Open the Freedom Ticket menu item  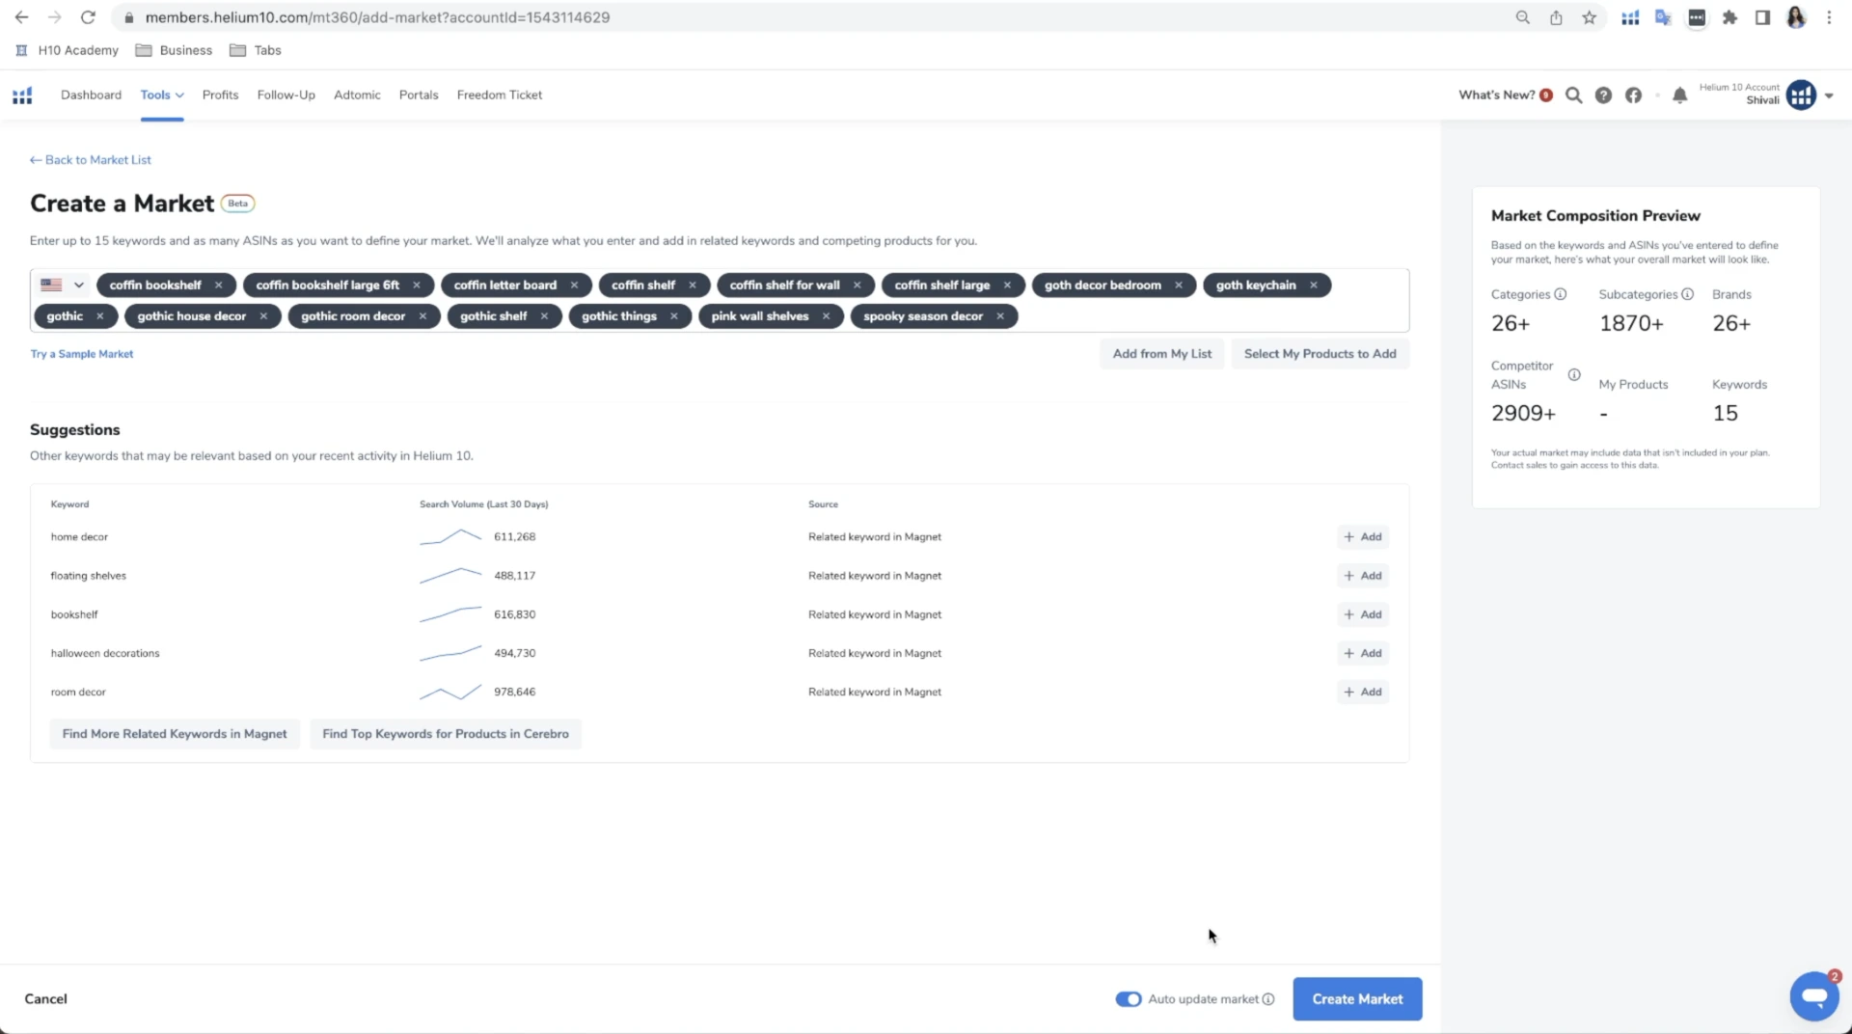[499, 95]
